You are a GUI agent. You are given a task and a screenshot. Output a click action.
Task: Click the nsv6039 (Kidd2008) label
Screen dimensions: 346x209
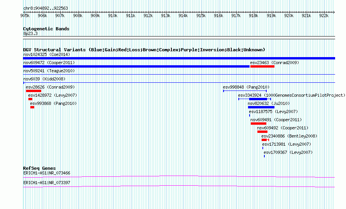coord(44,79)
